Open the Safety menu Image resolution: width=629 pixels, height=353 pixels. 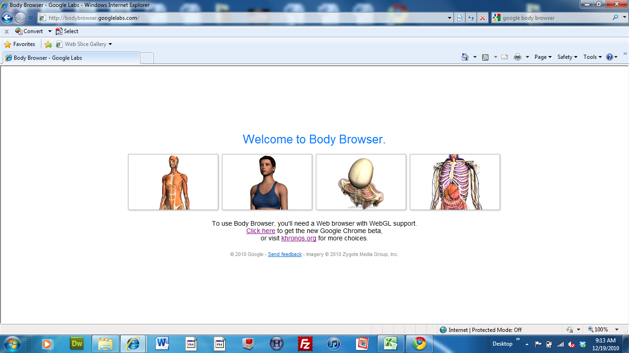(567, 57)
